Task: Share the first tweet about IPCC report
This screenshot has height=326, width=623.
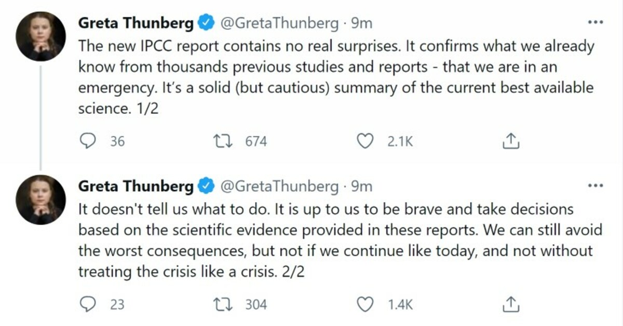Action: pos(510,141)
